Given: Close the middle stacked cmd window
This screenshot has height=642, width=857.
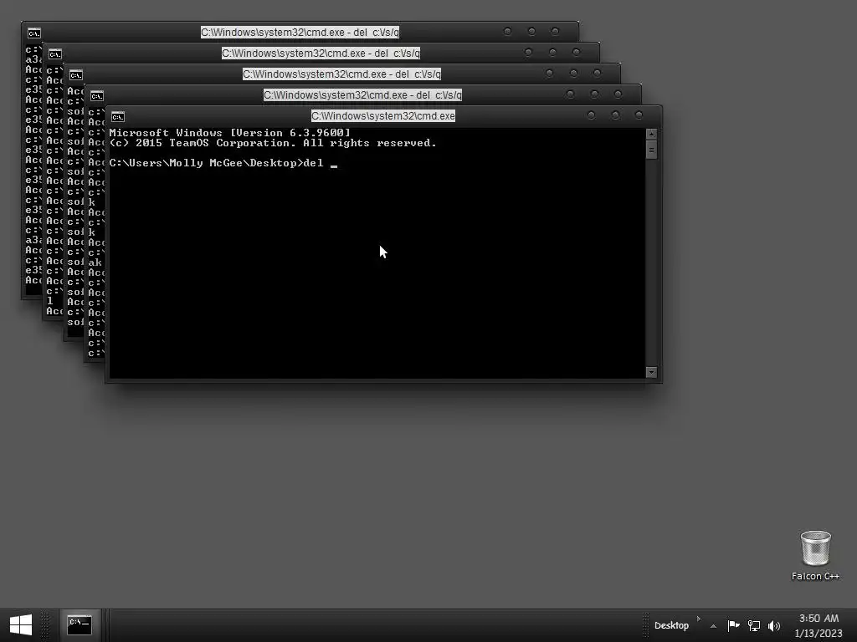Looking at the screenshot, I should coord(597,74).
